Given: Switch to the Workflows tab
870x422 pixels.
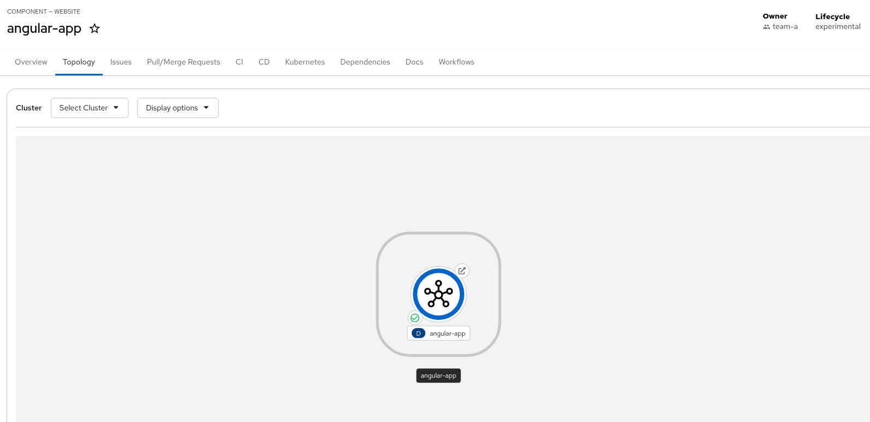Looking at the screenshot, I should point(457,62).
